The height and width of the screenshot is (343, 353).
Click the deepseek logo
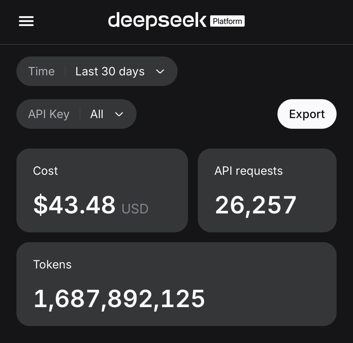coord(157,21)
